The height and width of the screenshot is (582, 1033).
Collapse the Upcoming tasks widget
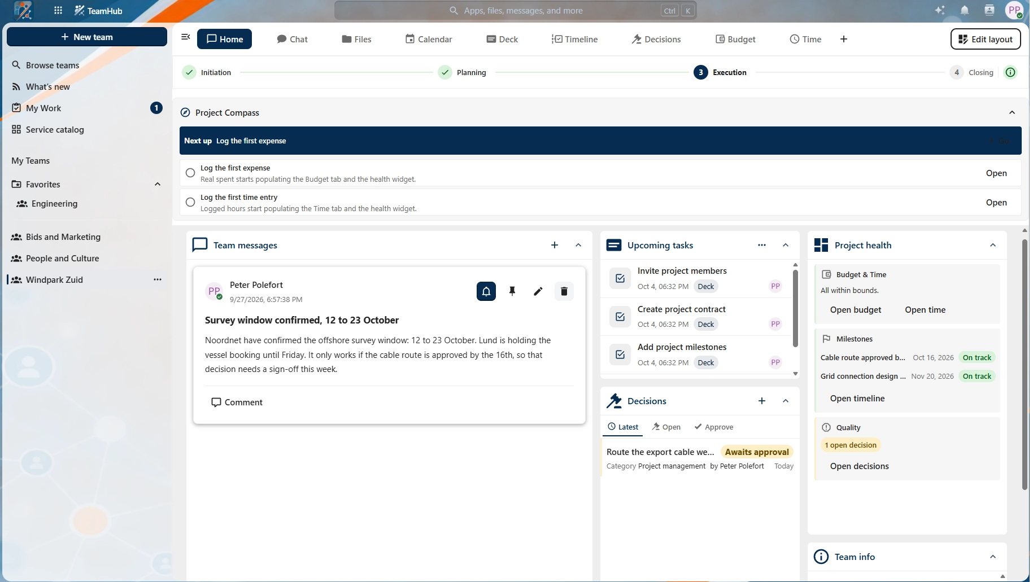point(786,245)
